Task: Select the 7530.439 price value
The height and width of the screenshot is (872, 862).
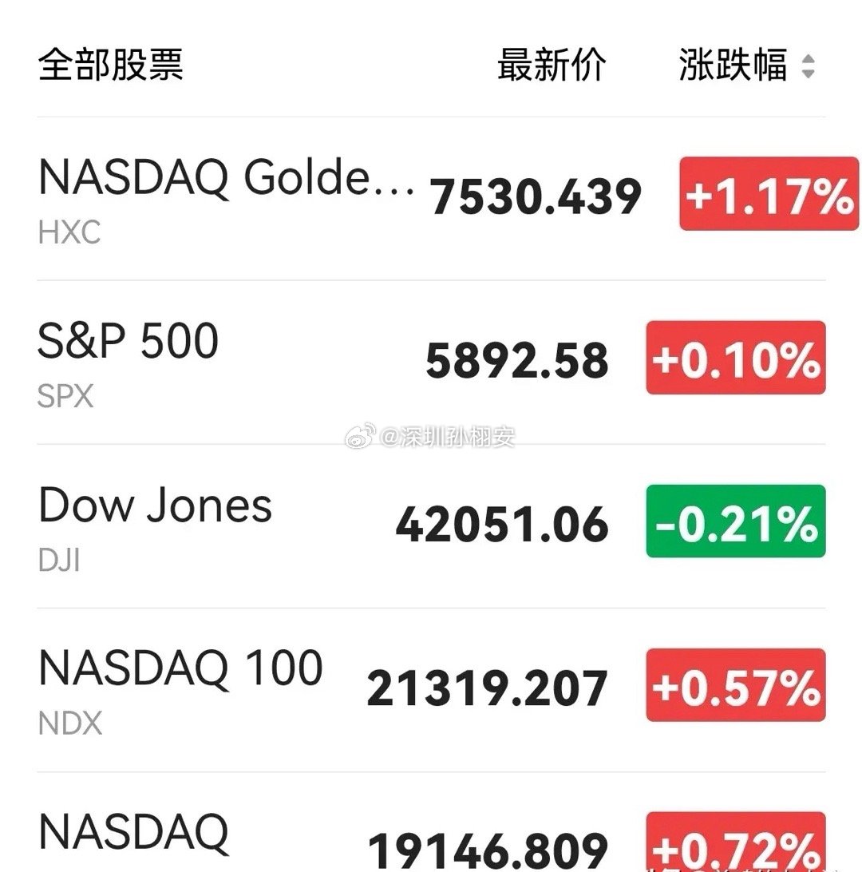Action: 536,196
